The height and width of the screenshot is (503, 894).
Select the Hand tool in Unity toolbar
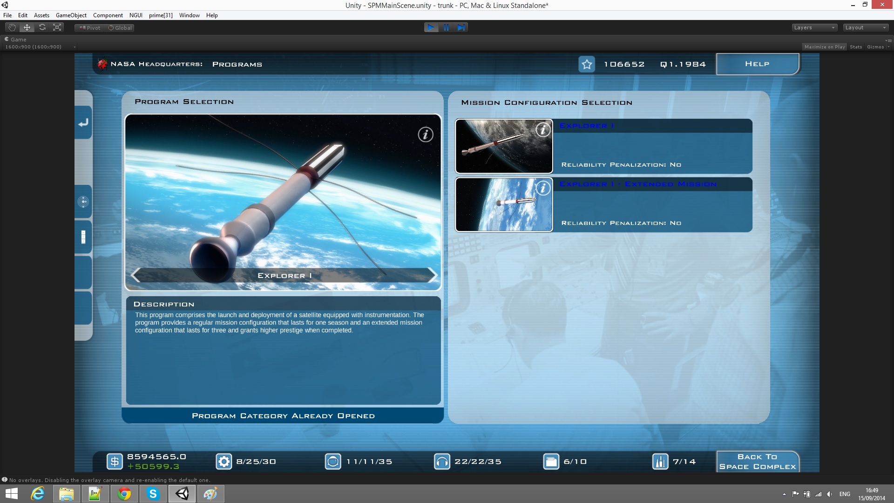[x=12, y=27]
